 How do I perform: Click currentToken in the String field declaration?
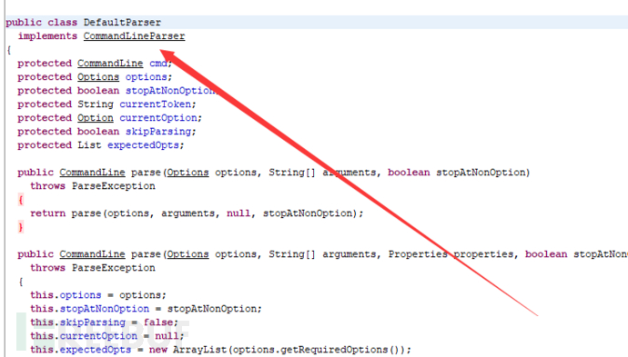pos(156,104)
